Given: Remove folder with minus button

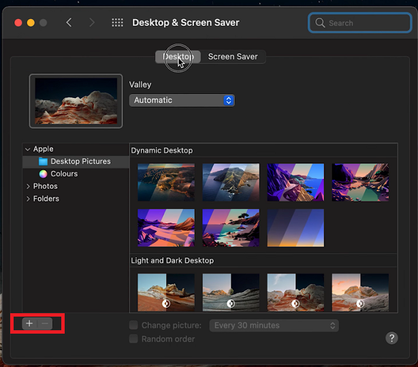Looking at the screenshot, I should pyautogui.click(x=45, y=324).
